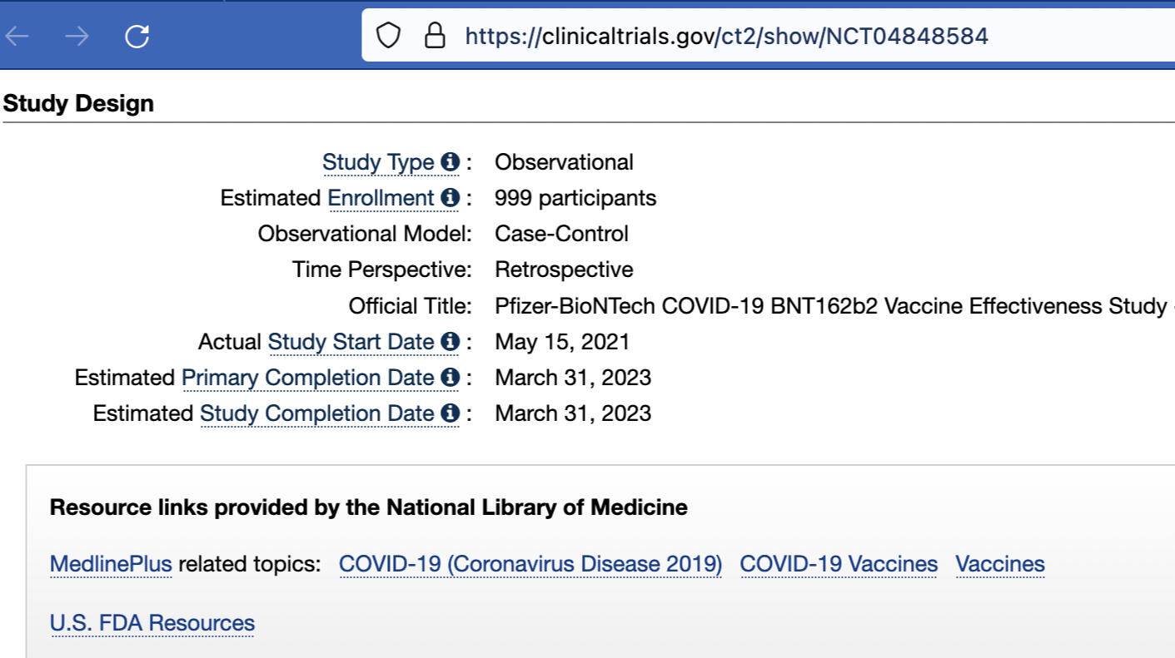This screenshot has width=1175, height=658.
Task: Click the browser forward arrow
Action: tap(77, 36)
